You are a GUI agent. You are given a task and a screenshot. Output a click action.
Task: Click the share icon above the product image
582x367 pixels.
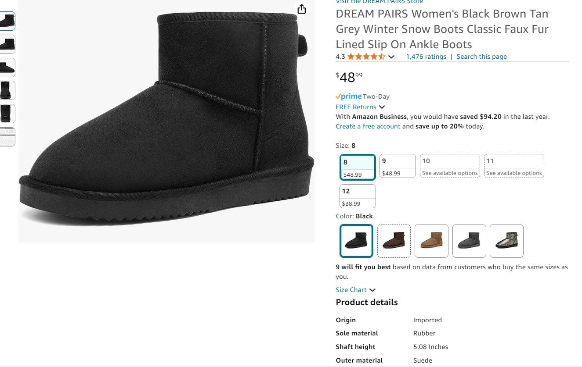[301, 9]
